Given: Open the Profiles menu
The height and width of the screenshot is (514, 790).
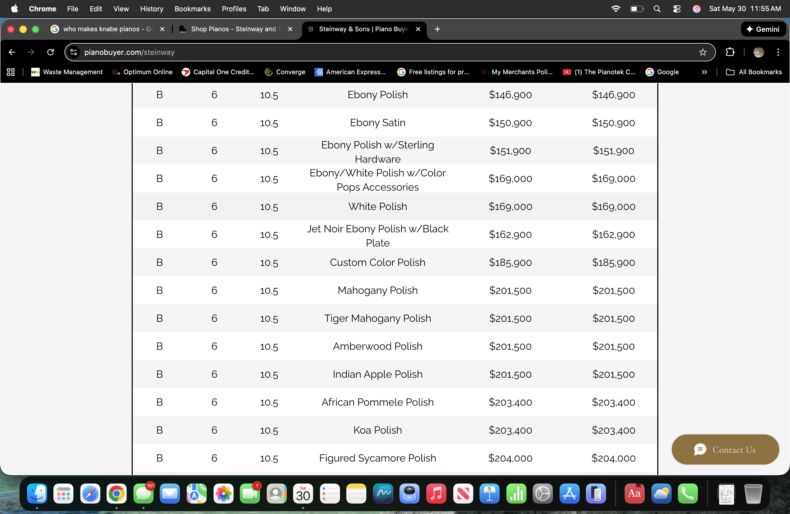Looking at the screenshot, I should [x=234, y=9].
